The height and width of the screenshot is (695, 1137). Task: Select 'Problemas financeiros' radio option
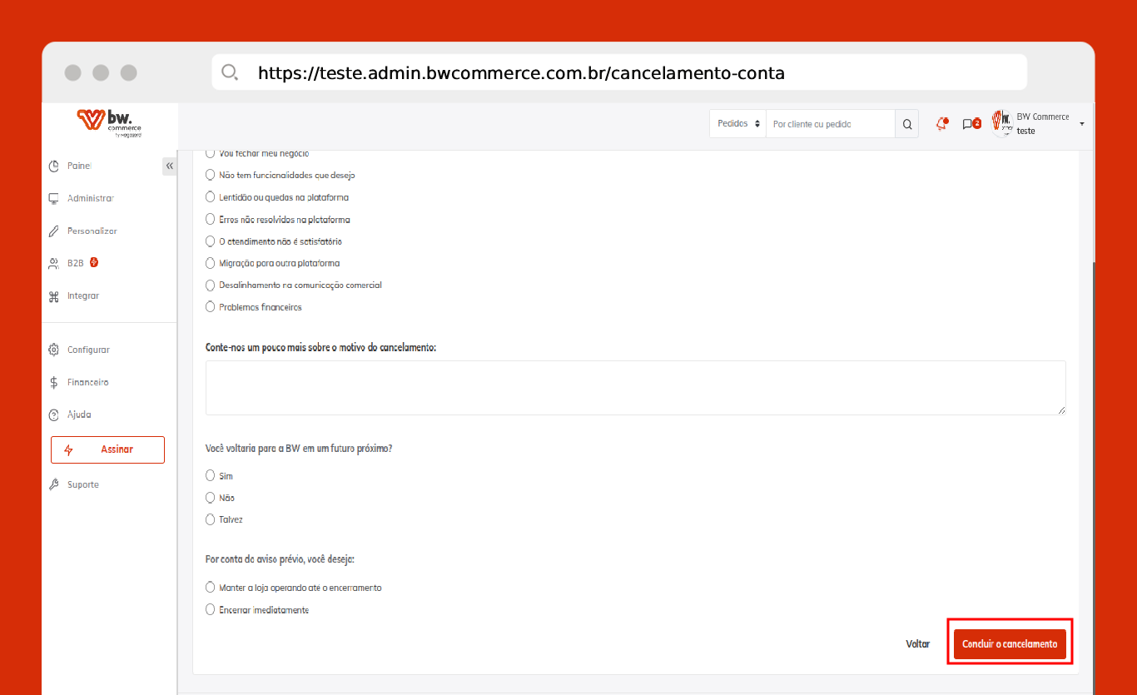point(211,307)
